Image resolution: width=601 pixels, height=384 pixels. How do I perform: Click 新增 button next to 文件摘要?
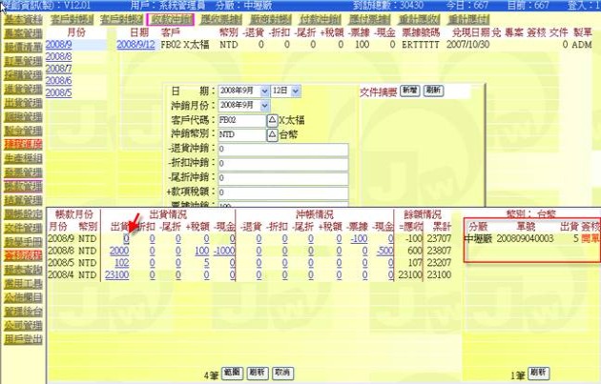pos(409,90)
